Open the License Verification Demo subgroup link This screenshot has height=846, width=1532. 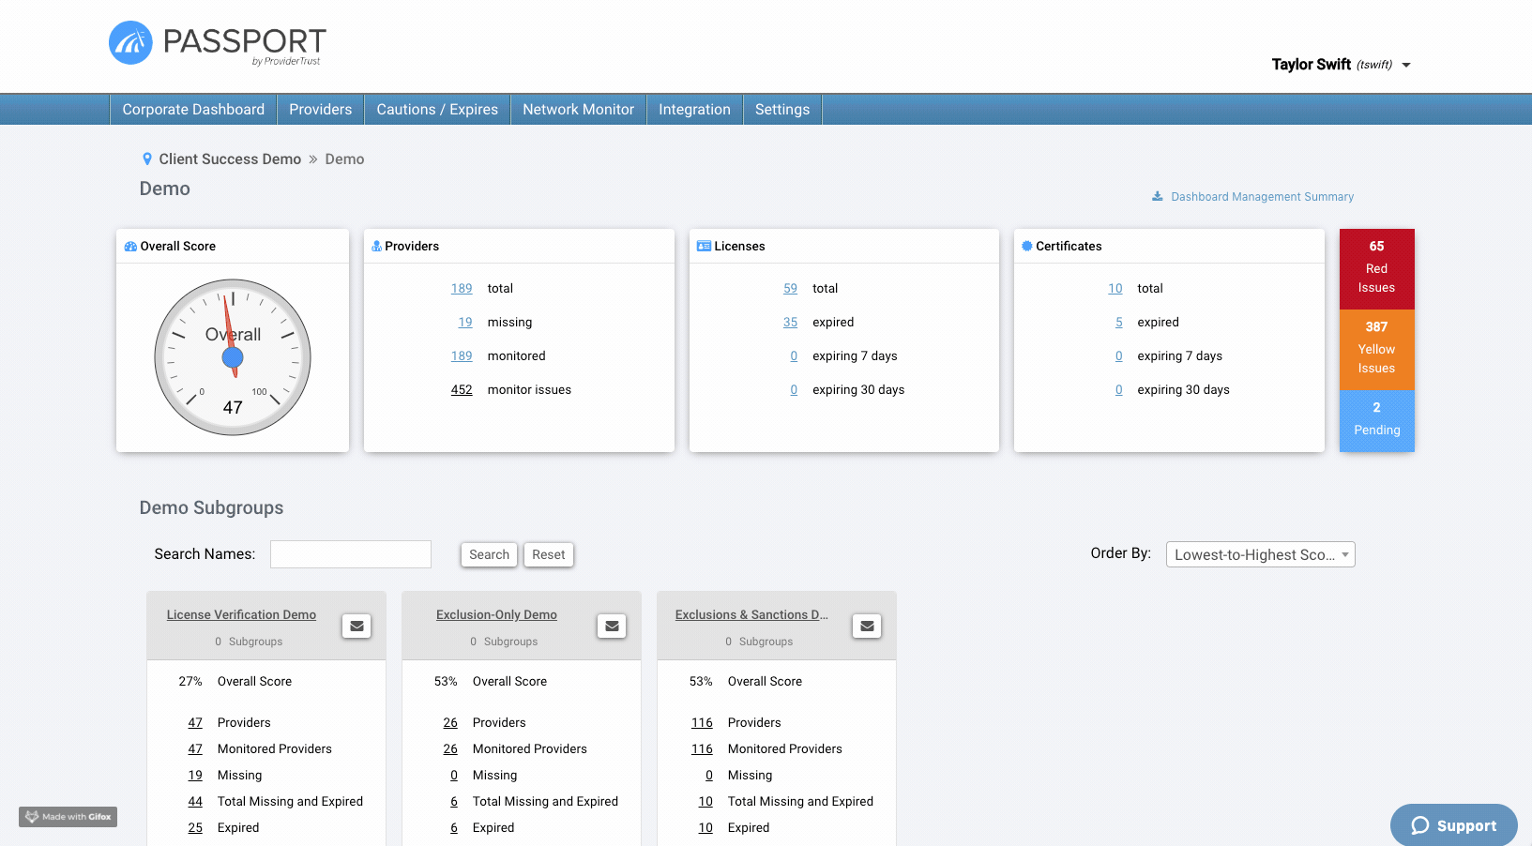pyautogui.click(x=241, y=615)
